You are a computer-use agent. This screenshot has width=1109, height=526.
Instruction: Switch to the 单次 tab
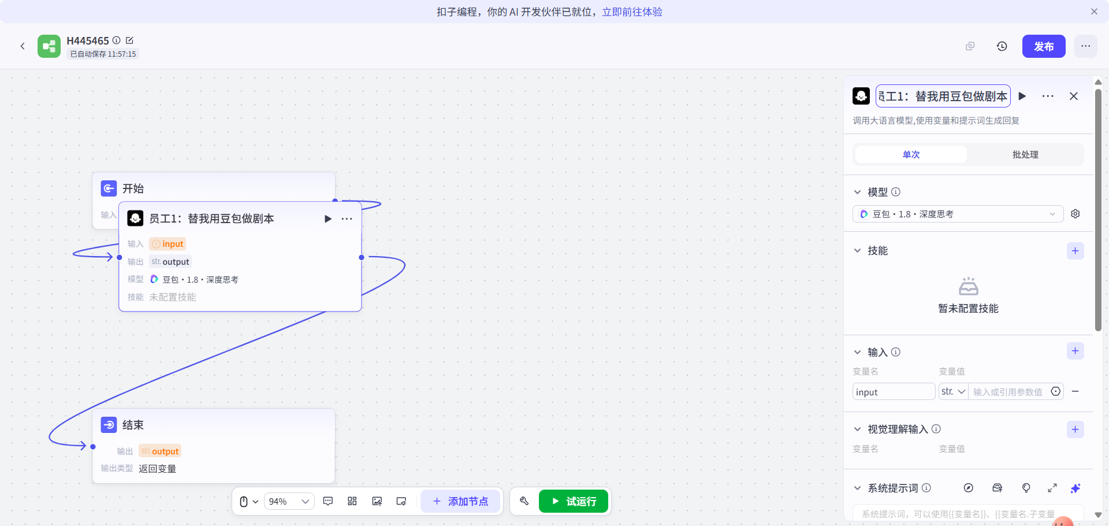tap(911, 154)
